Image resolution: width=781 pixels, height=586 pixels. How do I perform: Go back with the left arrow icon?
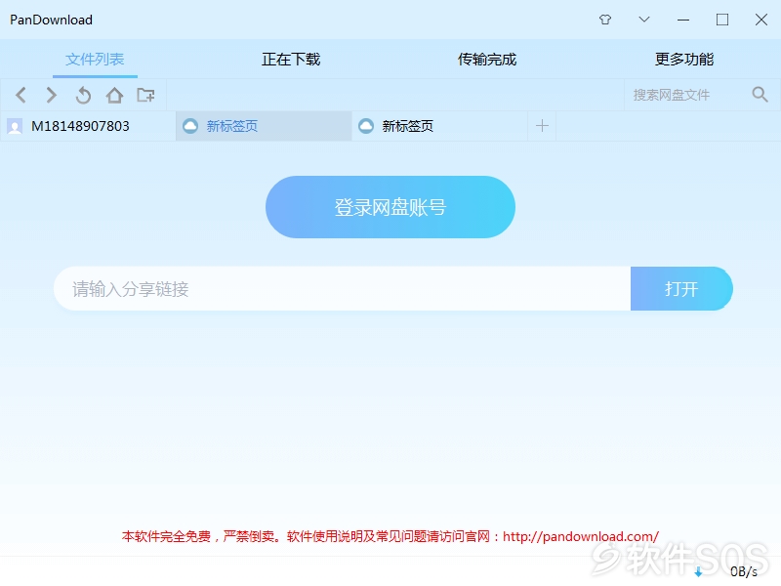pyautogui.click(x=21, y=95)
